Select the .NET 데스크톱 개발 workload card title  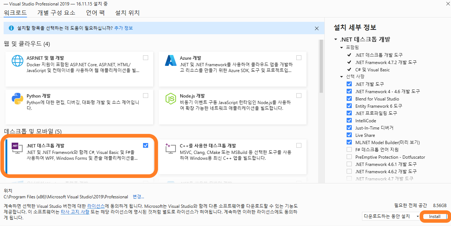pyautogui.click(x=46, y=146)
